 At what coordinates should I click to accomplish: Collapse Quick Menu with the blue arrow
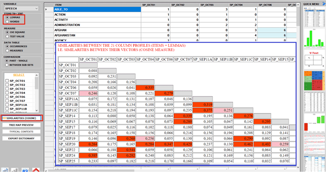point(323,4)
